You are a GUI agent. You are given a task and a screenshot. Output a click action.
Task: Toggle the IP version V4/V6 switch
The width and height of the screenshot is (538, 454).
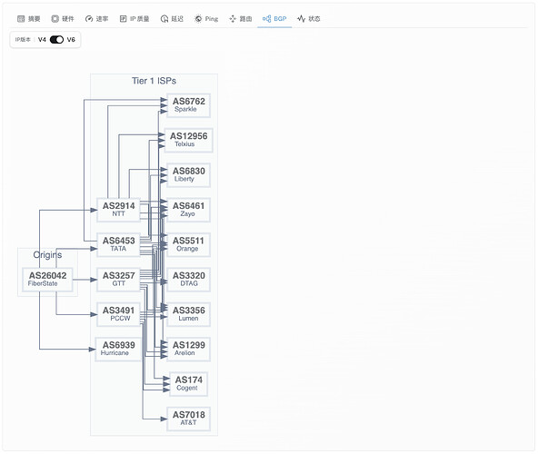pyautogui.click(x=56, y=40)
